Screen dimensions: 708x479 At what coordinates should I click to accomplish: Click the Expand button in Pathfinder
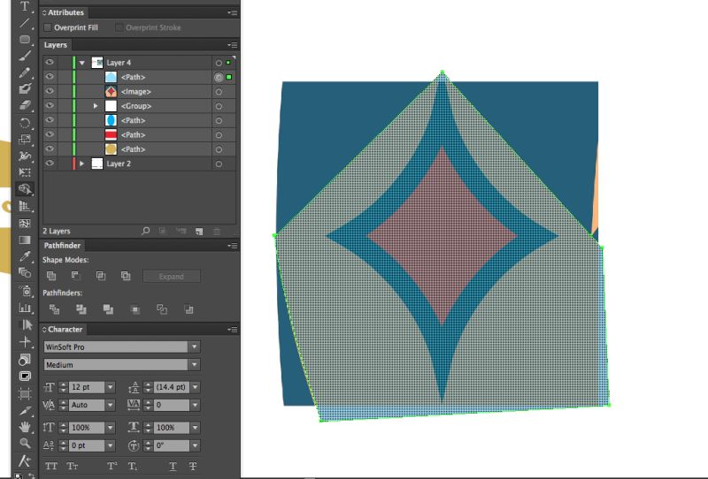[172, 277]
